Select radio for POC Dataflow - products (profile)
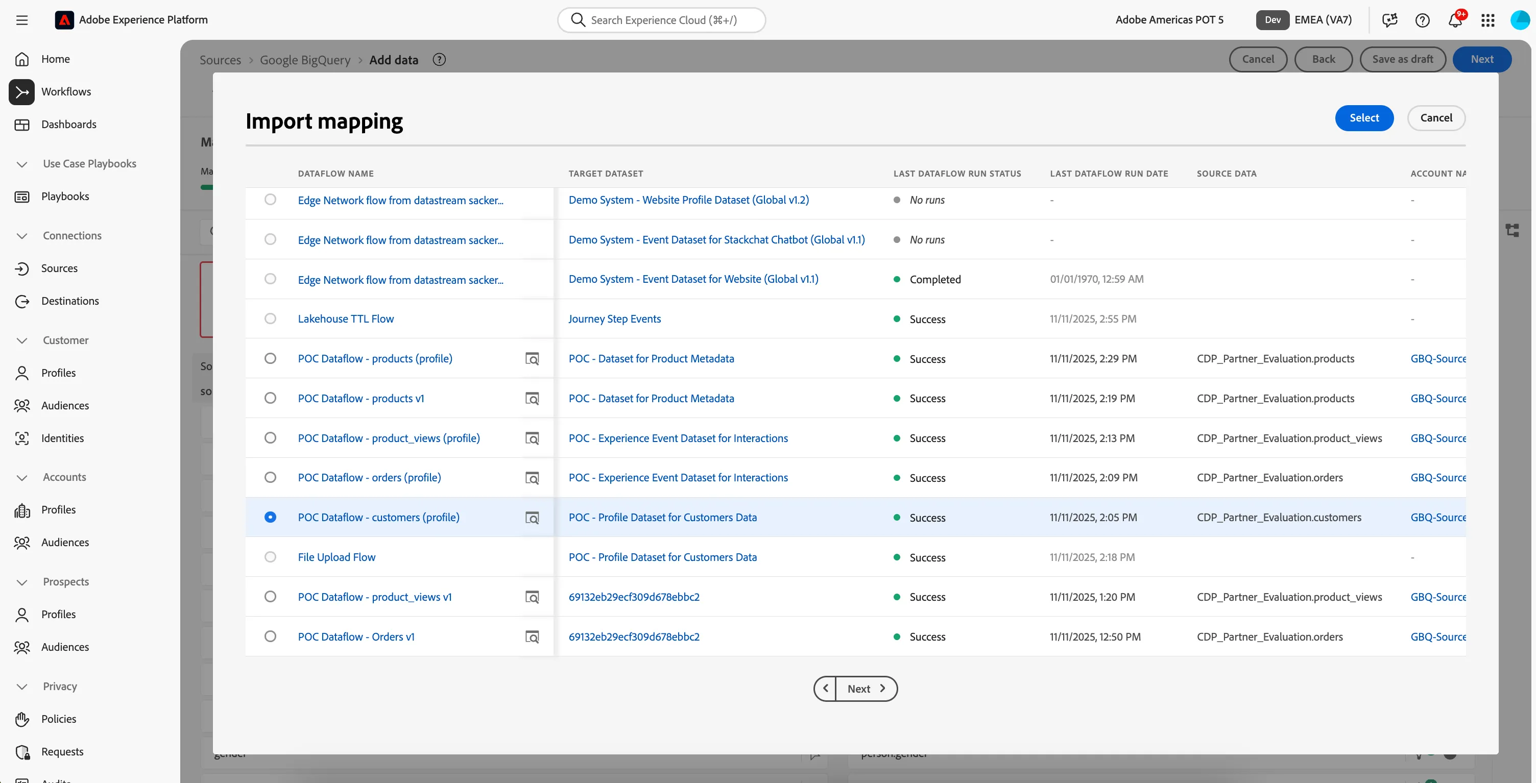Viewport: 1536px width, 783px height. click(x=270, y=358)
